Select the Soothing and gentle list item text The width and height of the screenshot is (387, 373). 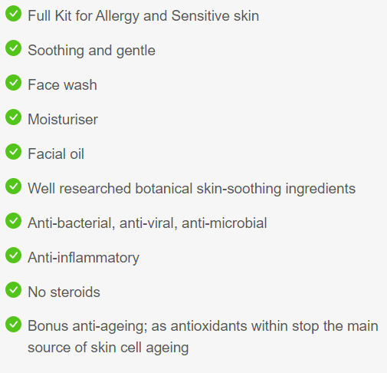(91, 51)
